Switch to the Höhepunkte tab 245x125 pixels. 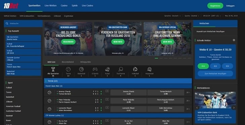pos(85,62)
